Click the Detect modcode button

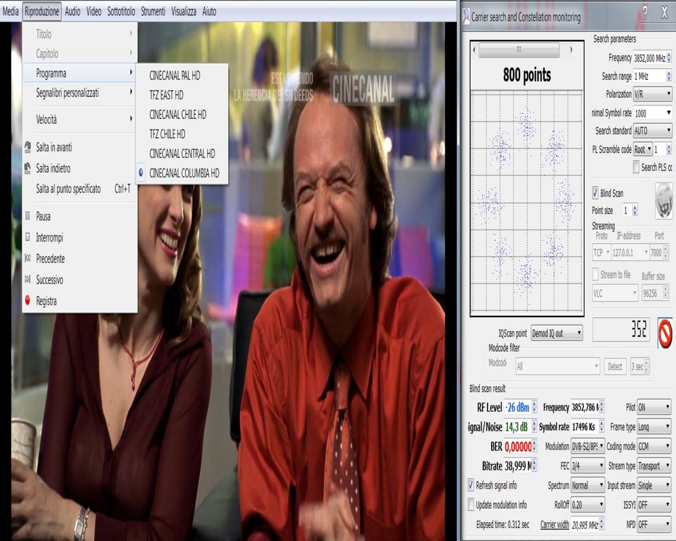615,366
